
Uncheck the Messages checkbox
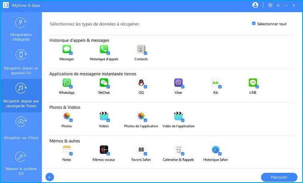click(71, 53)
